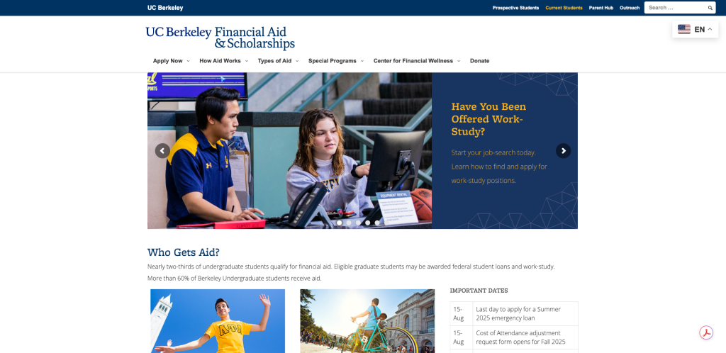The width and height of the screenshot is (726, 353).
Task: Expand the How Aid Works menu
Action: tap(223, 61)
